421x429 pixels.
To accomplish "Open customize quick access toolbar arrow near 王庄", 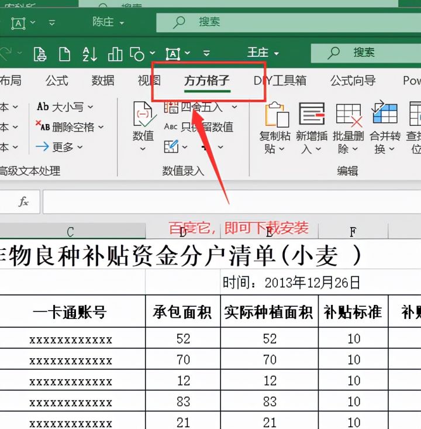I will [x=206, y=53].
